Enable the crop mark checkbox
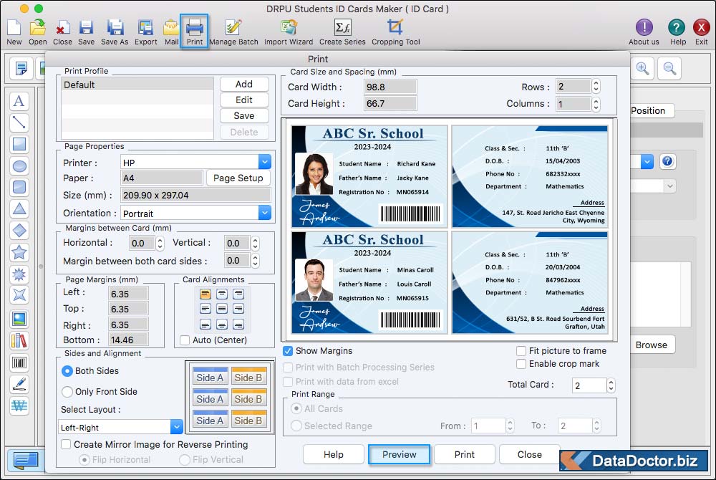Image resolution: width=716 pixels, height=480 pixels. tap(521, 364)
